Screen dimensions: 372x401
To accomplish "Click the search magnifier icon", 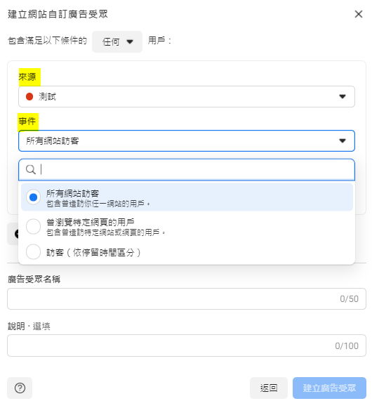I will [31, 169].
